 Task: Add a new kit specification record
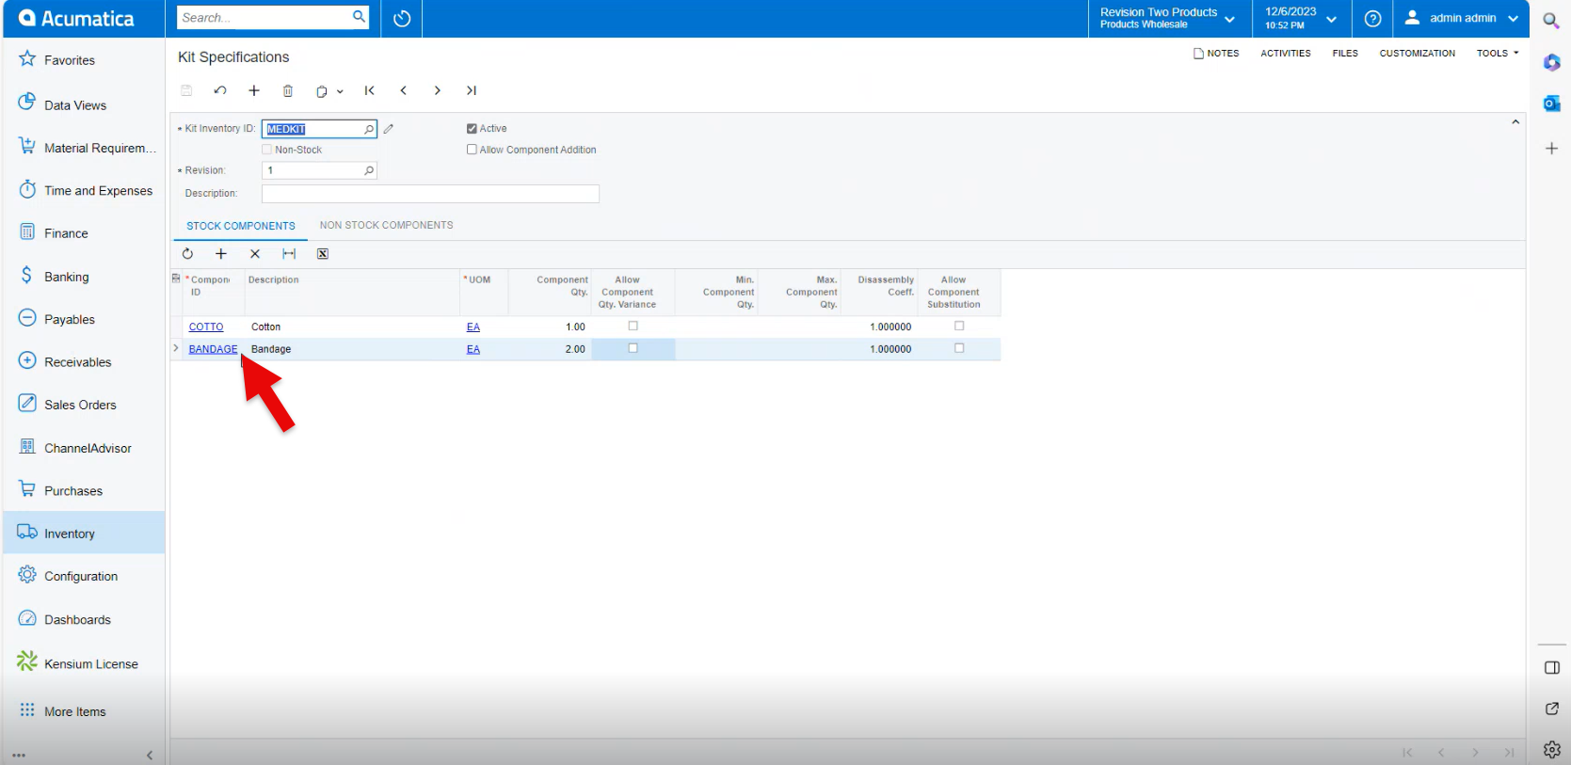(254, 90)
